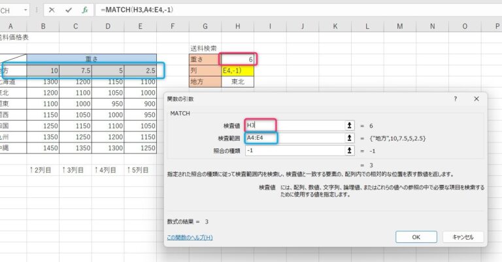Select the orange 列 label cell
The height and width of the screenshot is (262, 502).
[205, 71]
